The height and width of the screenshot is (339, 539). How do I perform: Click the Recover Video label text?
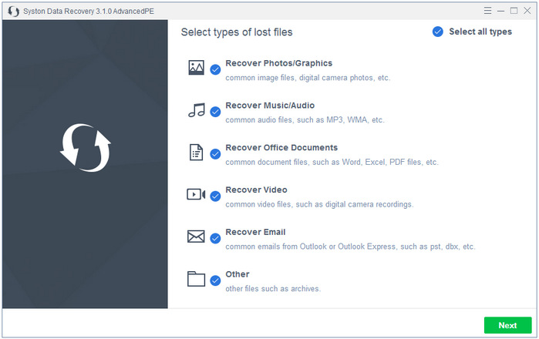[256, 190]
